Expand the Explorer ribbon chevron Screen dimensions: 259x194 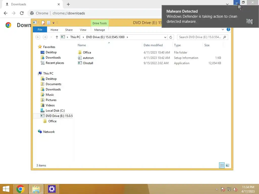click(x=223, y=29)
